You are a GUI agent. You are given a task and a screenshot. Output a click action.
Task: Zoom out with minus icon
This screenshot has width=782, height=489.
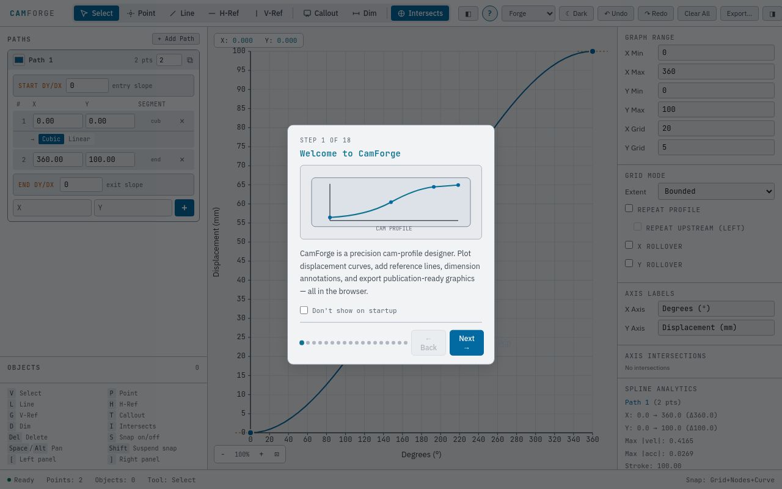tap(223, 454)
